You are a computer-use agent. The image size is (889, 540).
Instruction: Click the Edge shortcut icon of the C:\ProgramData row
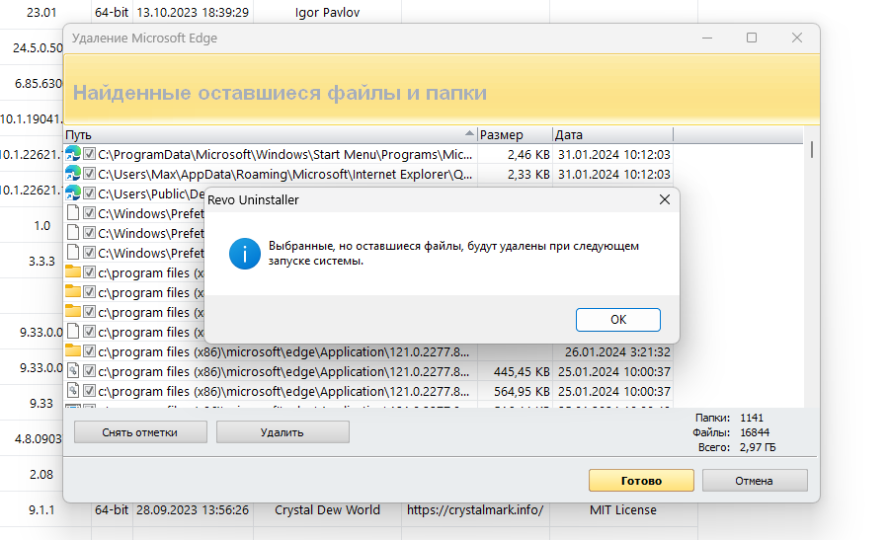(x=72, y=154)
